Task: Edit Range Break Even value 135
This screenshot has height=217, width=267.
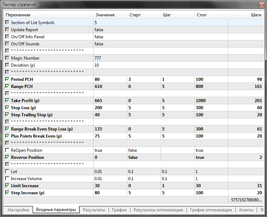Action: pyautogui.click(x=110, y=129)
